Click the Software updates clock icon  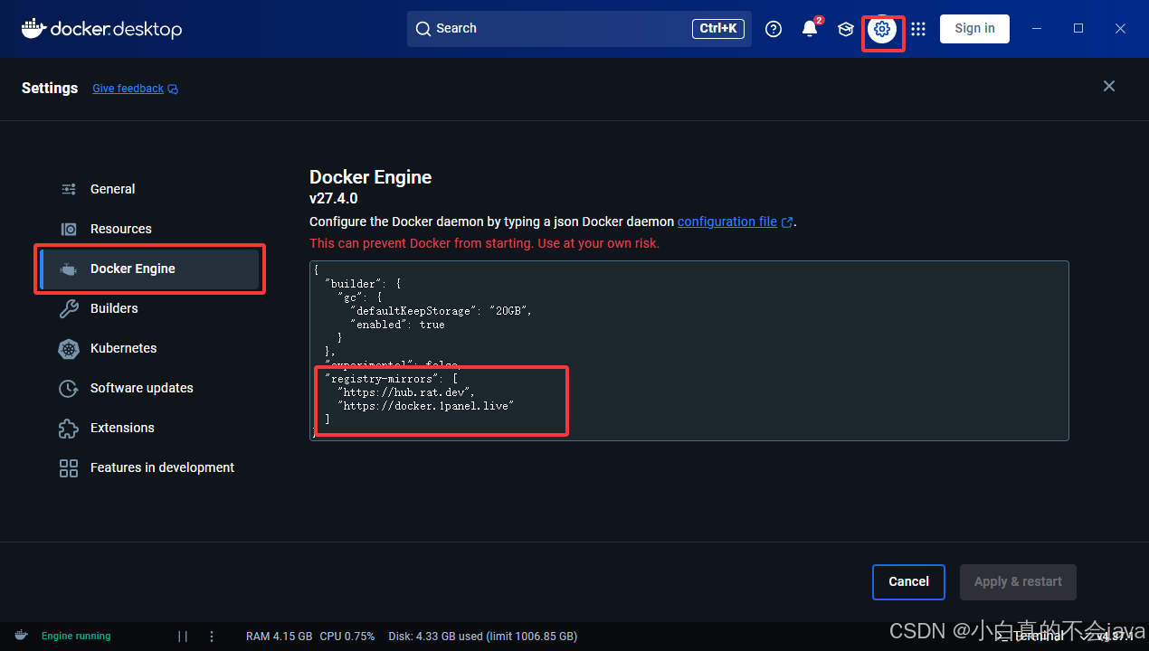pos(69,389)
